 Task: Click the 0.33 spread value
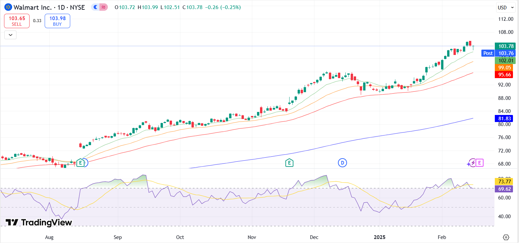[37, 21]
